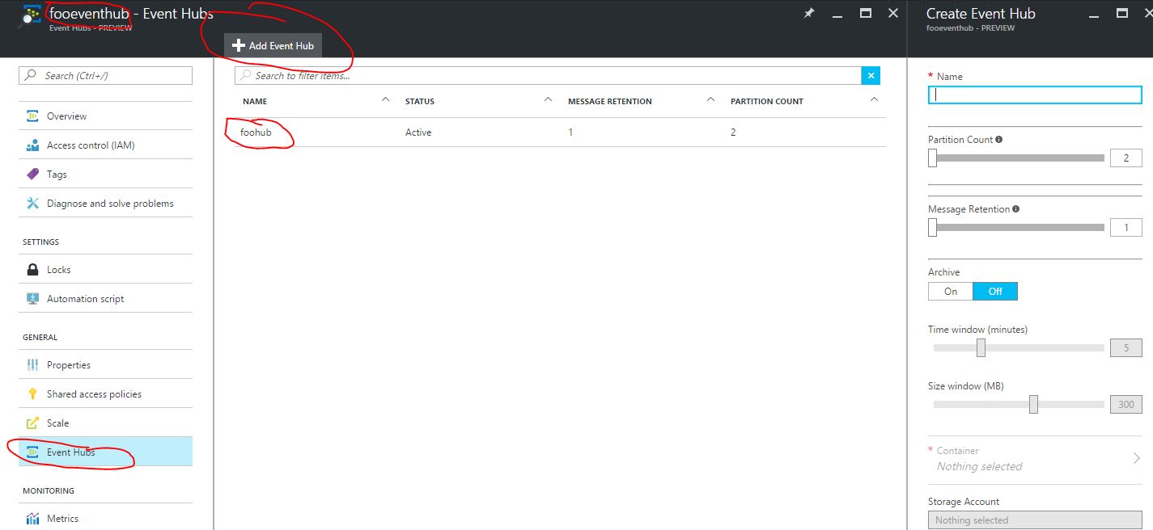This screenshot has height=530, width=1153.
Task: Focus the event hub Name field
Action: coord(1034,95)
